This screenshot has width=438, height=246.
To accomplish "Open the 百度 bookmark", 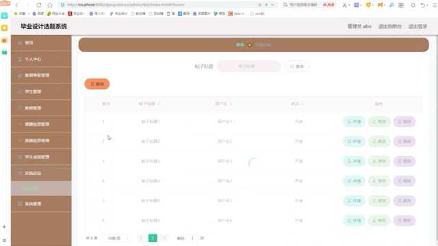I will pos(38,14).
